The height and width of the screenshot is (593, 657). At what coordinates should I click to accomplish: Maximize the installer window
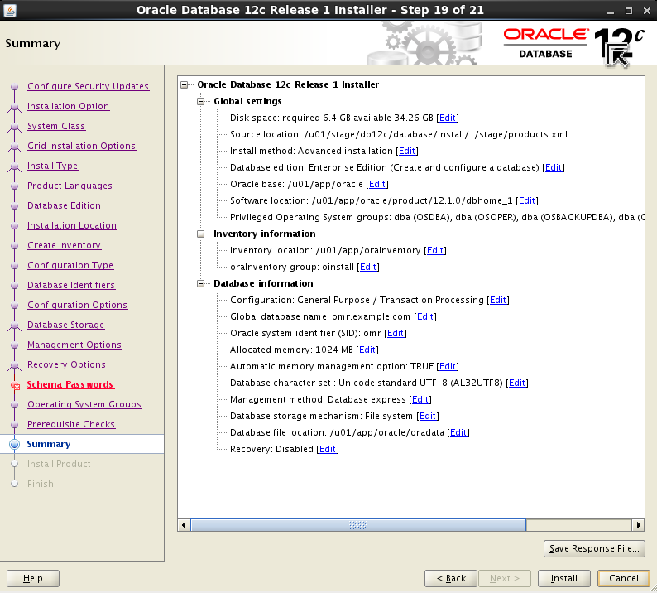pos(629,12)
